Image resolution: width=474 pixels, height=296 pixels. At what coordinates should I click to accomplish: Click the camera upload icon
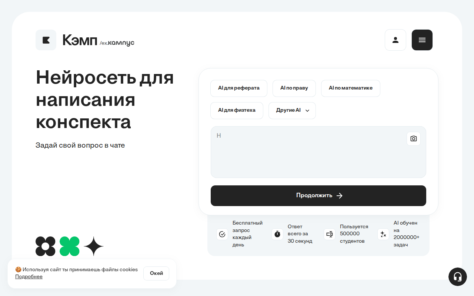pyautogui.click(x=414, y=139)
